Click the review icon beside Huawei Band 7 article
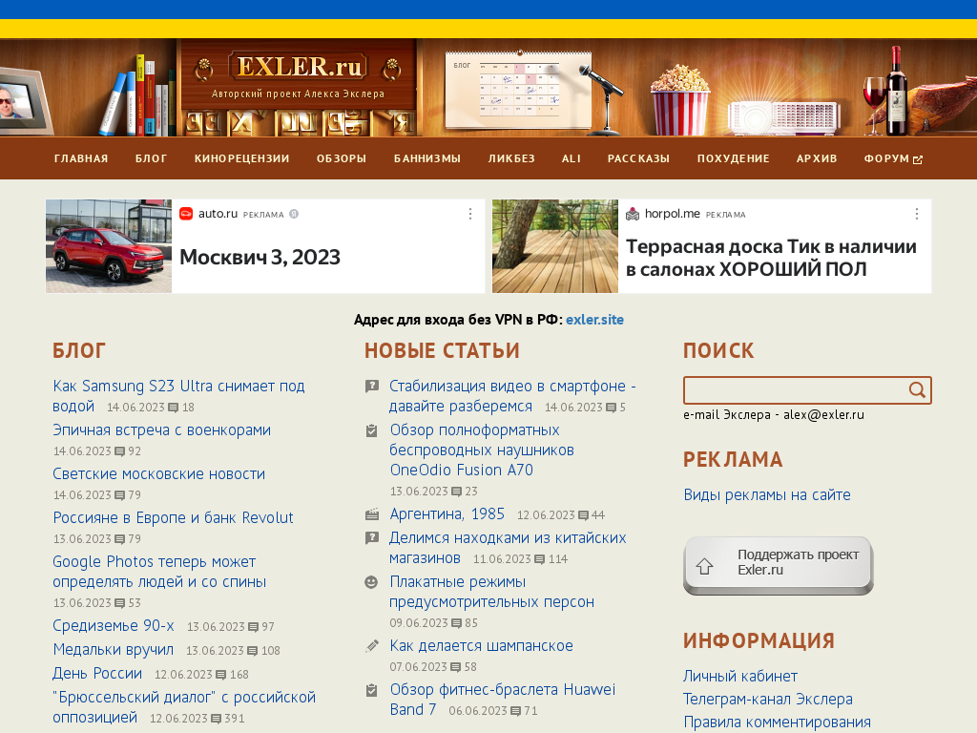Screen dimensions: 977x733 click(x=372, y=690)
